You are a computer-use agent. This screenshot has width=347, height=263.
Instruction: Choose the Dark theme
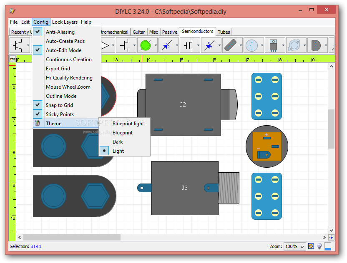[124, 142]
